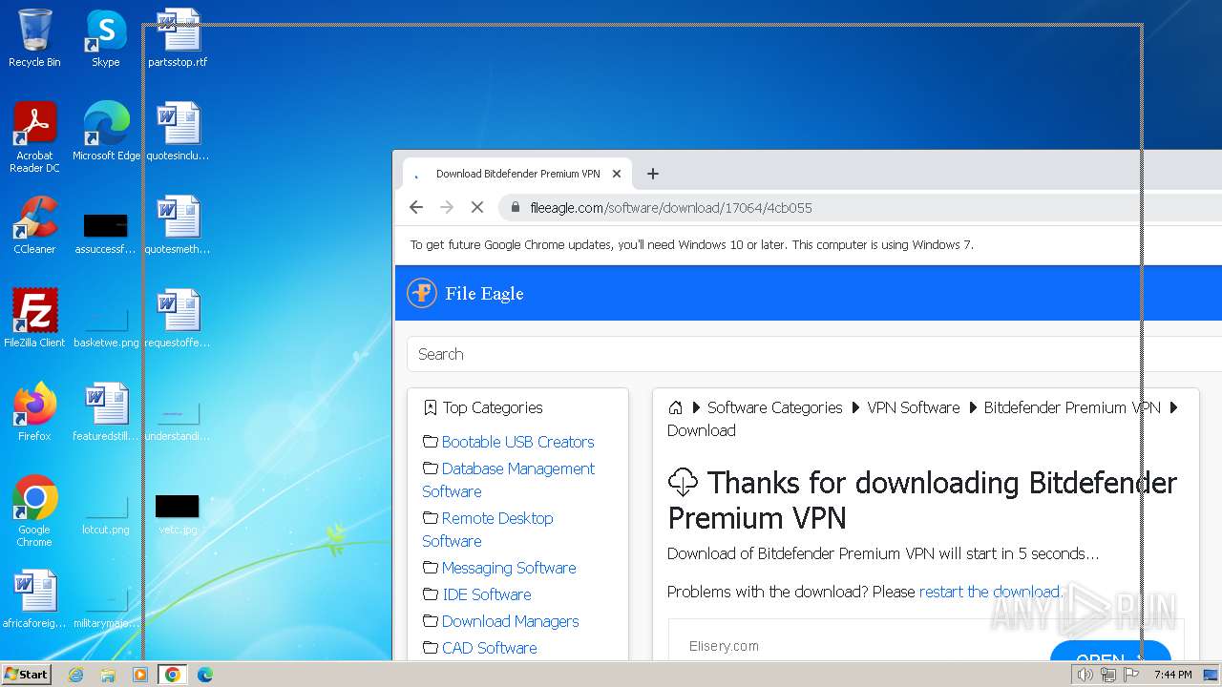The height and width of the screenshot is (687, 1222).
Task: Click the volume tray icon
Action: click(1085, 675)
